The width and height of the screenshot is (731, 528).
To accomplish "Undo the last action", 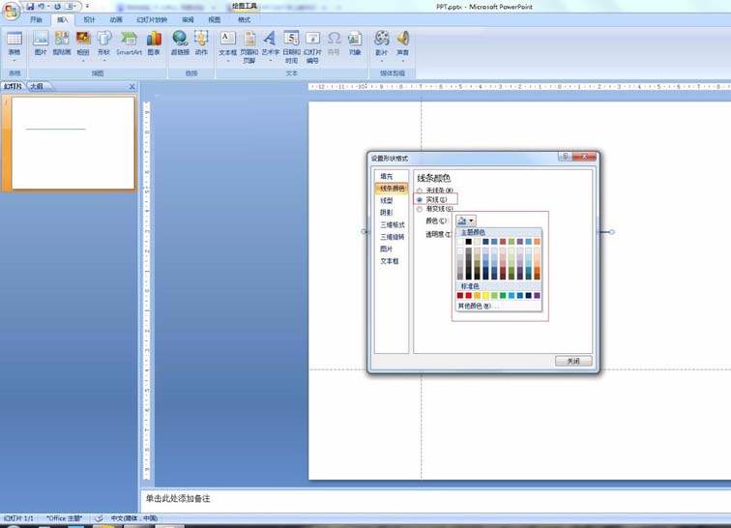I will (x=42, y=7).
